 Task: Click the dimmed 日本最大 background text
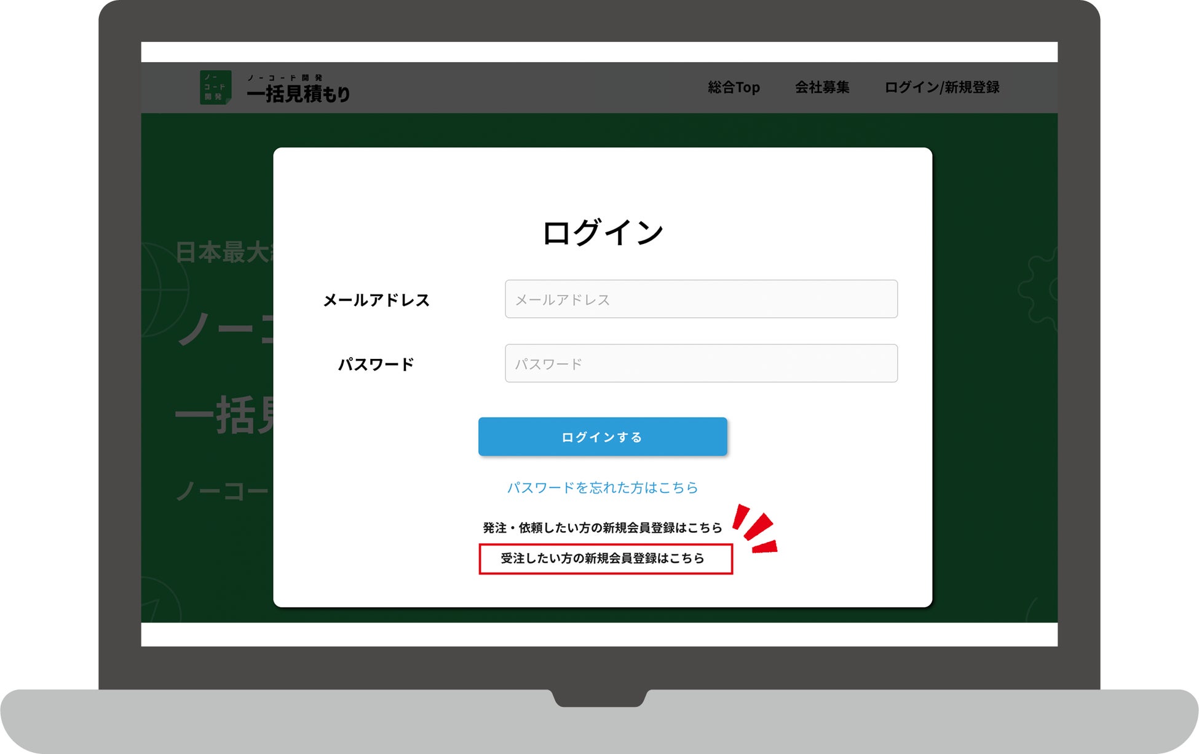(223, 252)
